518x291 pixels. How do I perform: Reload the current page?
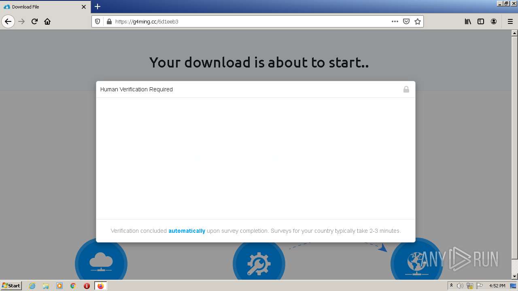click(x=34, y=21)
